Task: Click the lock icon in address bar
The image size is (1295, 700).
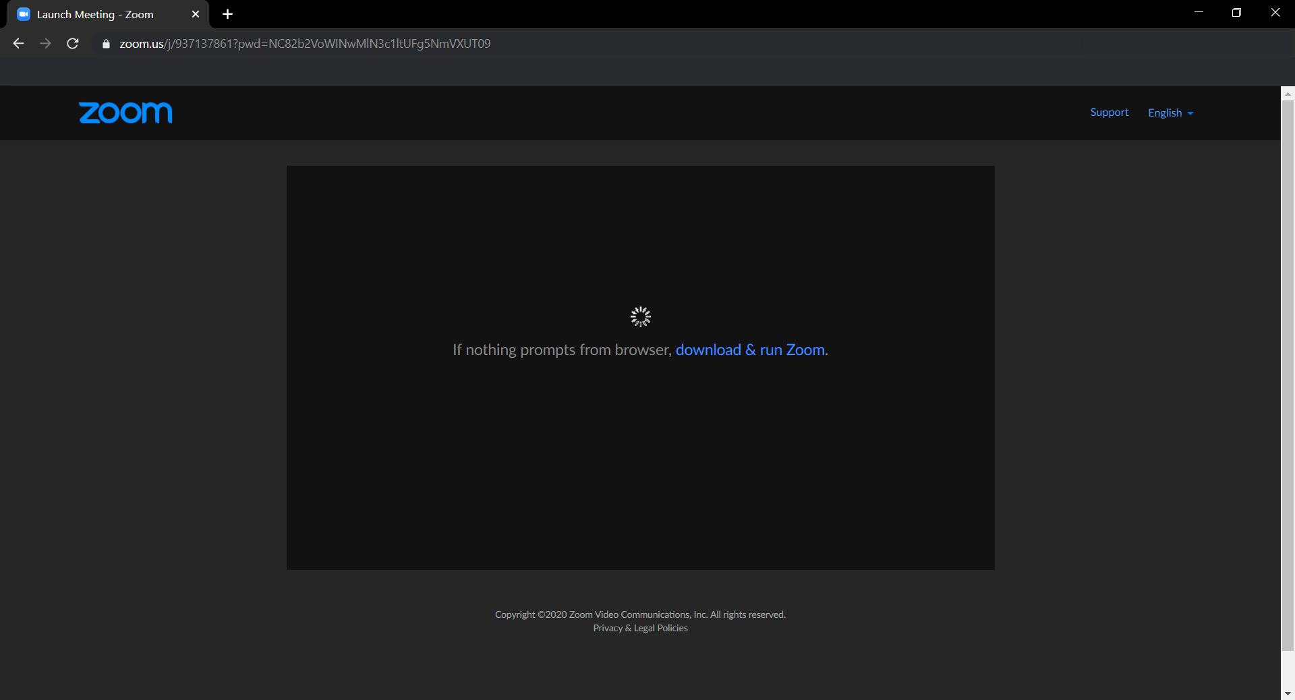Action: [106, 44]
